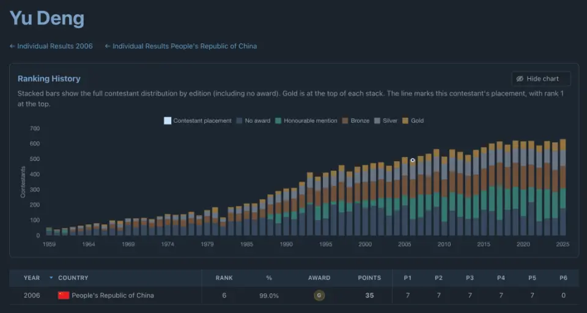Click the sort arrow next to YEAR column
The width and height of the screenshot is (587, 313).
[51, 278]
